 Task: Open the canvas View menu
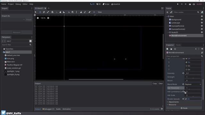tap(100, 12)
